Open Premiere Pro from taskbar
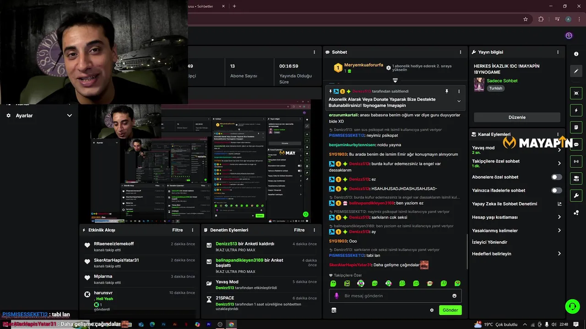Screen dimensions: 586x329 pyautogui.click(x=209, y=324)
